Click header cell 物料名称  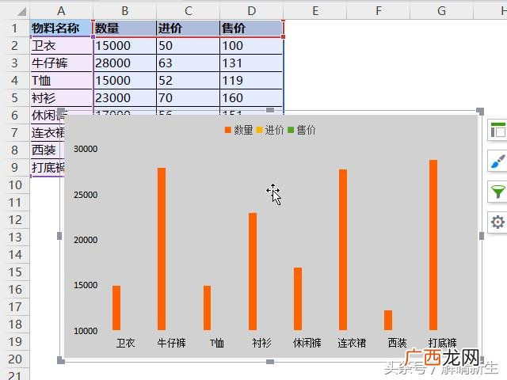point(61,28)
